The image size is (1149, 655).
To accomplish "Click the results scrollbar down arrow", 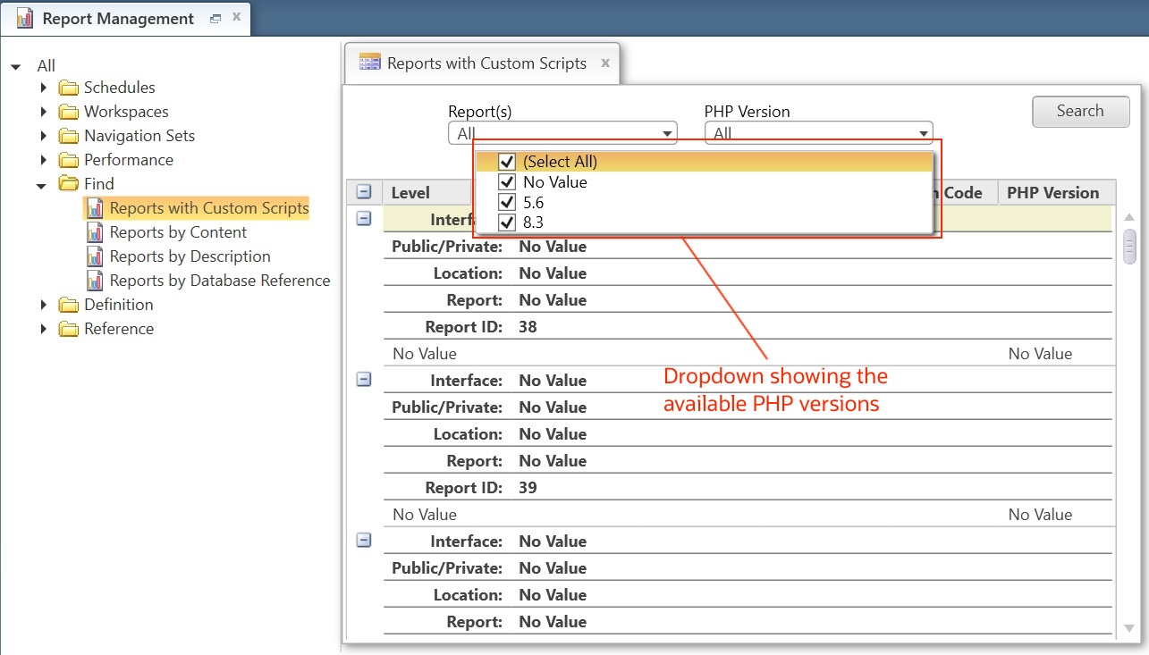I will (1129, 628).
